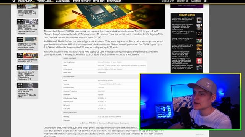Open AMD Ultimate Tech Upgrade popular story
This screenshot has height=137, width=245.
(x=182, y=27)
